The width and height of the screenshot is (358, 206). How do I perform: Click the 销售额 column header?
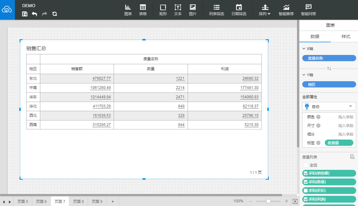77,69
